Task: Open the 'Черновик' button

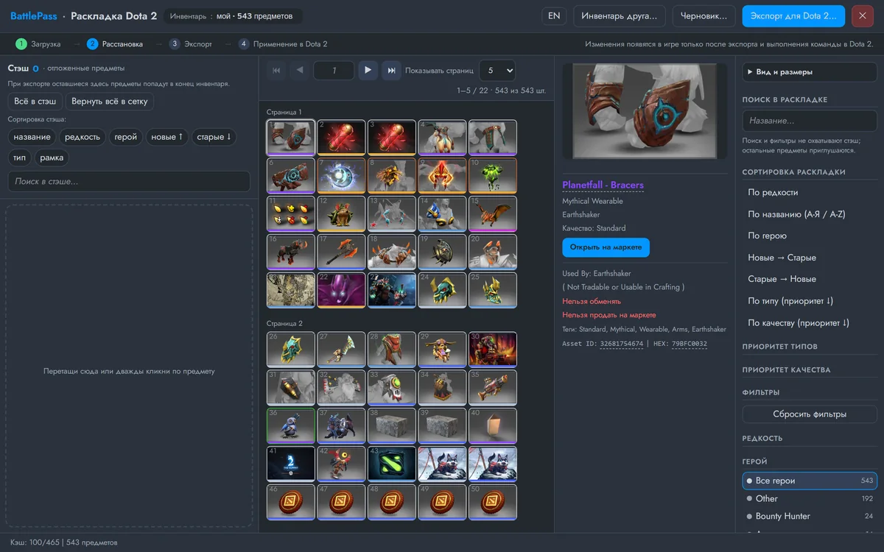Action: (x=704, y=15)
